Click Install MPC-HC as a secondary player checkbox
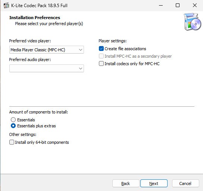 click(x=101, y=56)
